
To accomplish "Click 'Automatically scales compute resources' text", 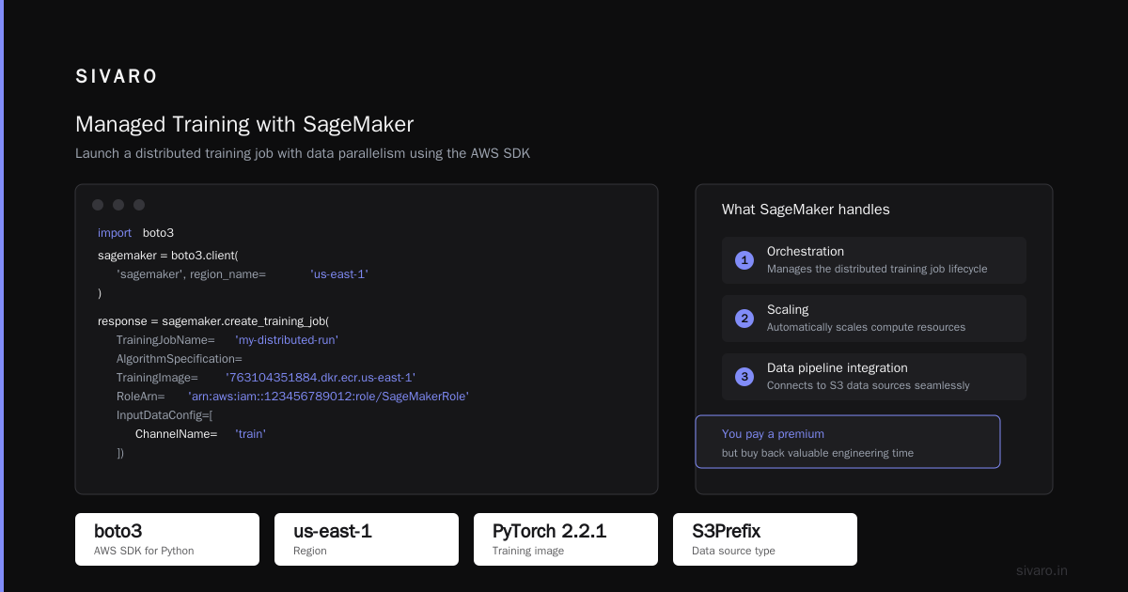I will (866, 327).
